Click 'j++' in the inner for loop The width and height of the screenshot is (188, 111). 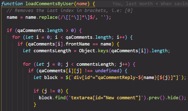(x=123, y=64)
